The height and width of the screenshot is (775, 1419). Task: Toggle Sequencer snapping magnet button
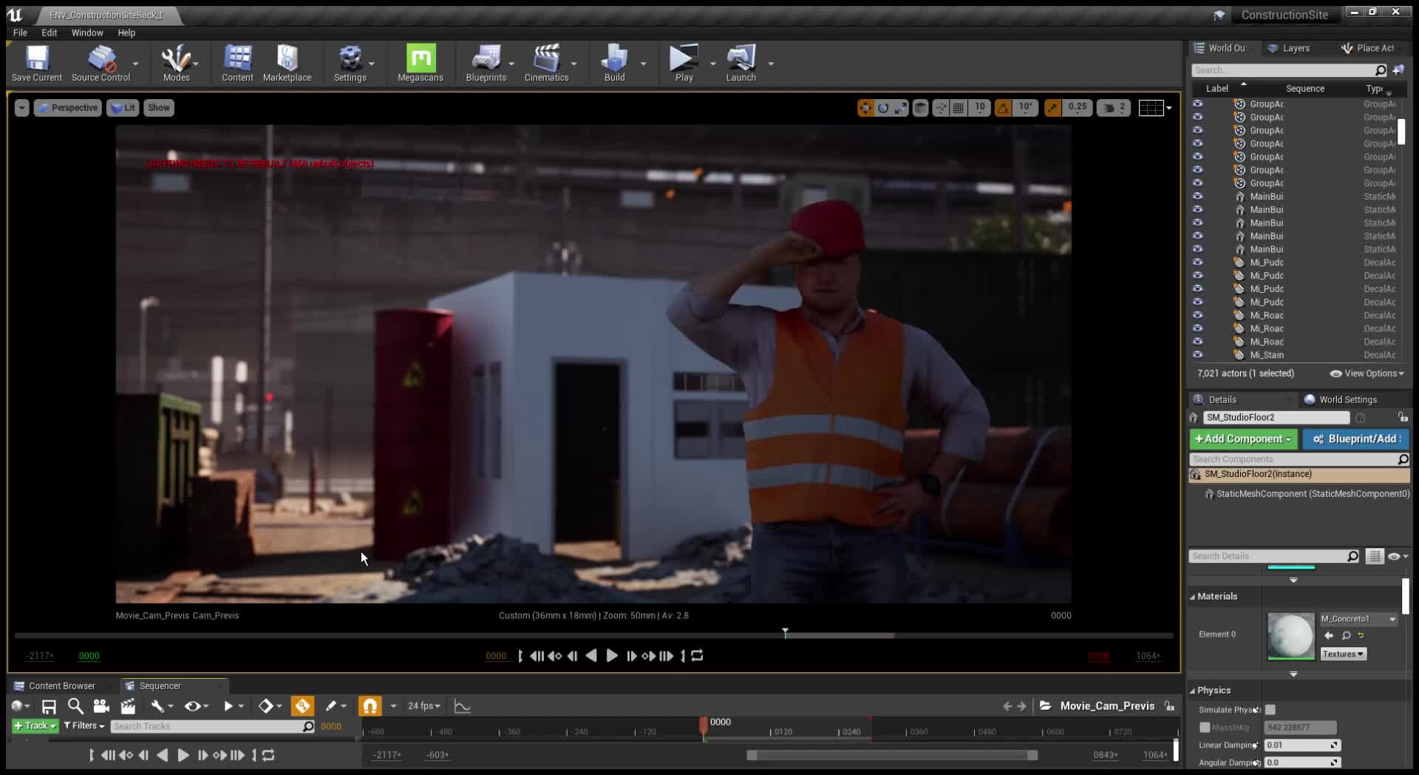370,706
